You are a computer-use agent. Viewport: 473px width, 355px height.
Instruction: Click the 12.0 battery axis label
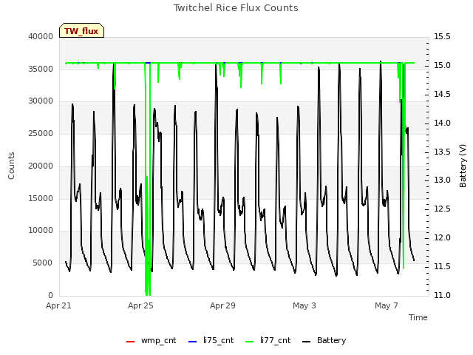(442, 238)
